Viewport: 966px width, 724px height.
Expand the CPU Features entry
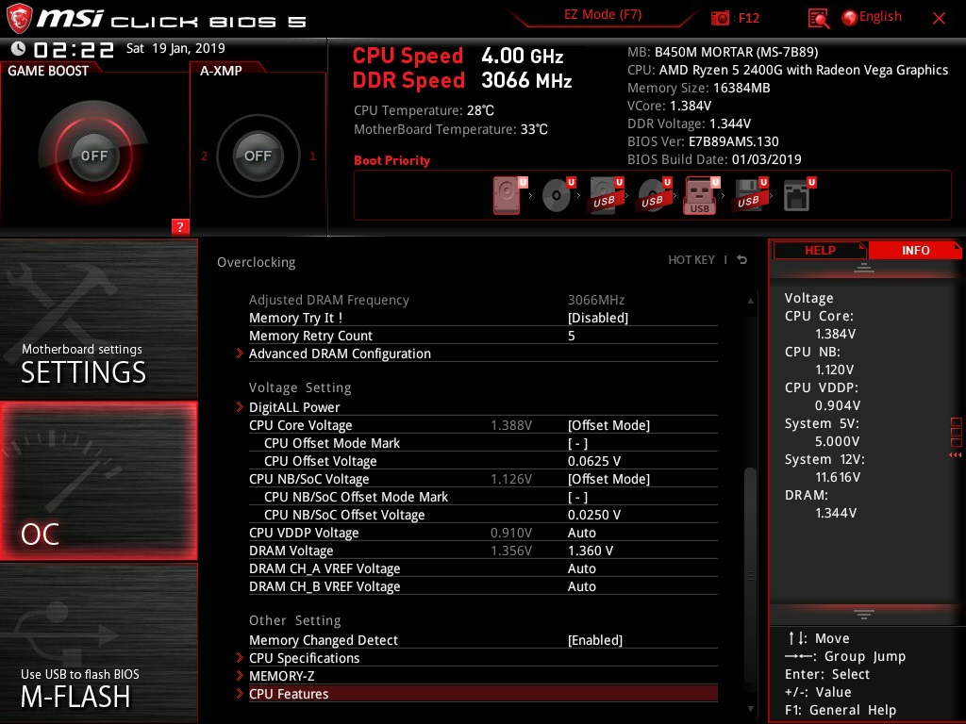288,694
